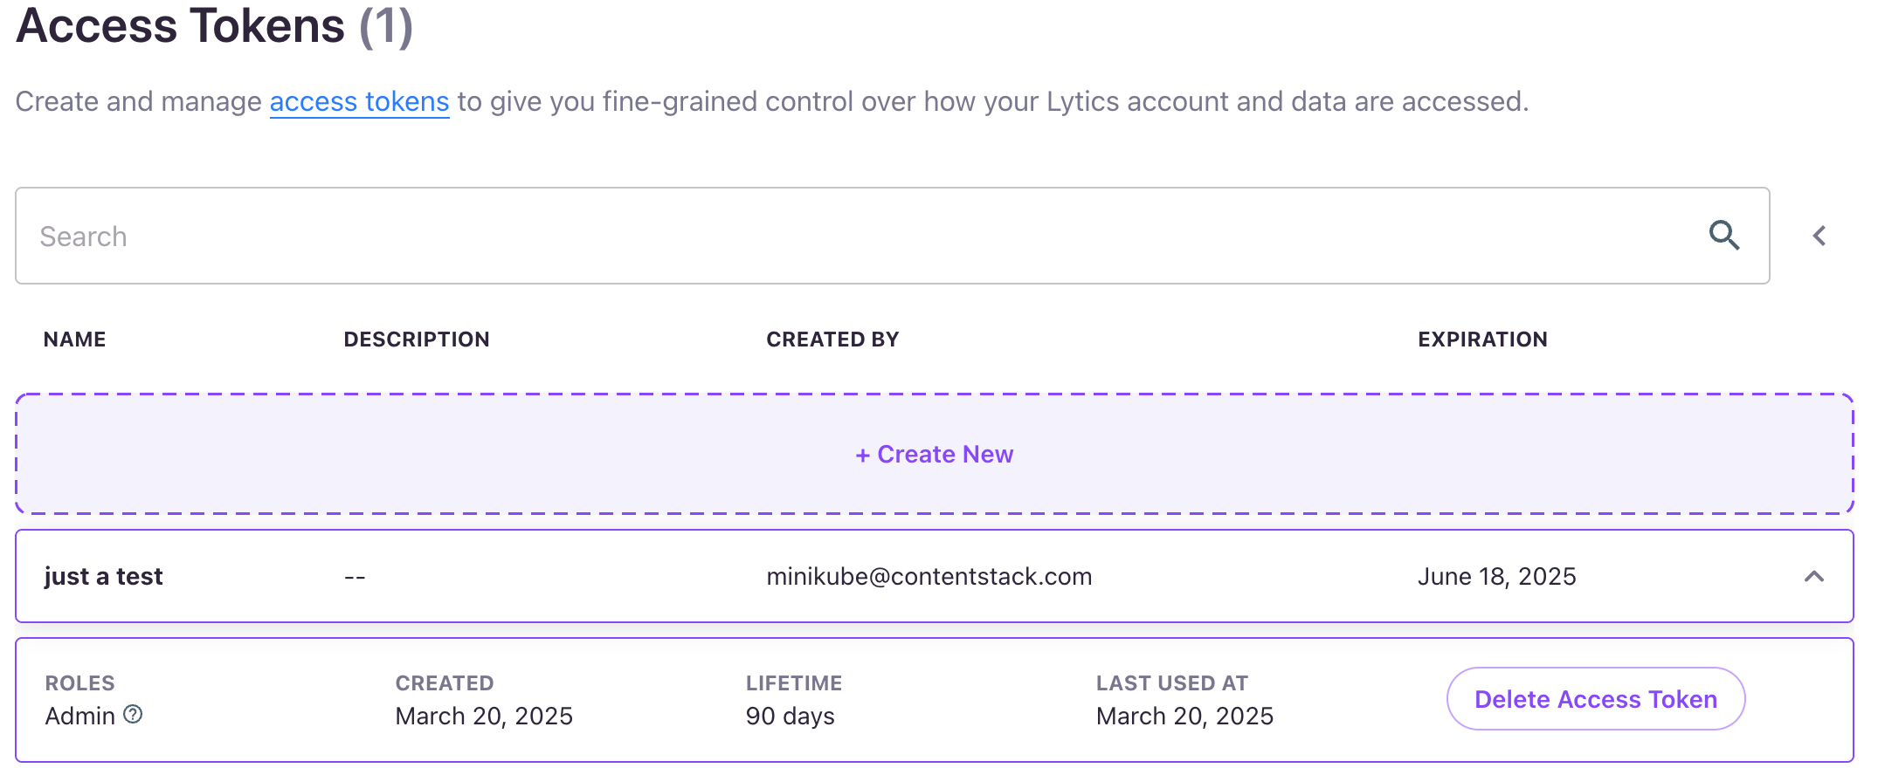This screenshot has width=1878, height=768.
Task: Open the Admin role help icon
Action: coord(133,715)
